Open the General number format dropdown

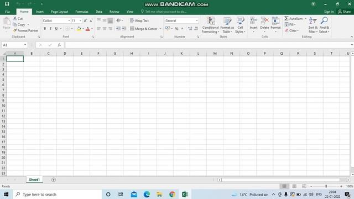[x=197, y=20]
